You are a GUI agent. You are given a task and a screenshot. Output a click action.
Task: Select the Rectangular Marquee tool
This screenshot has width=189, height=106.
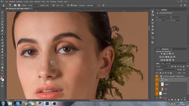coord(2,15)
